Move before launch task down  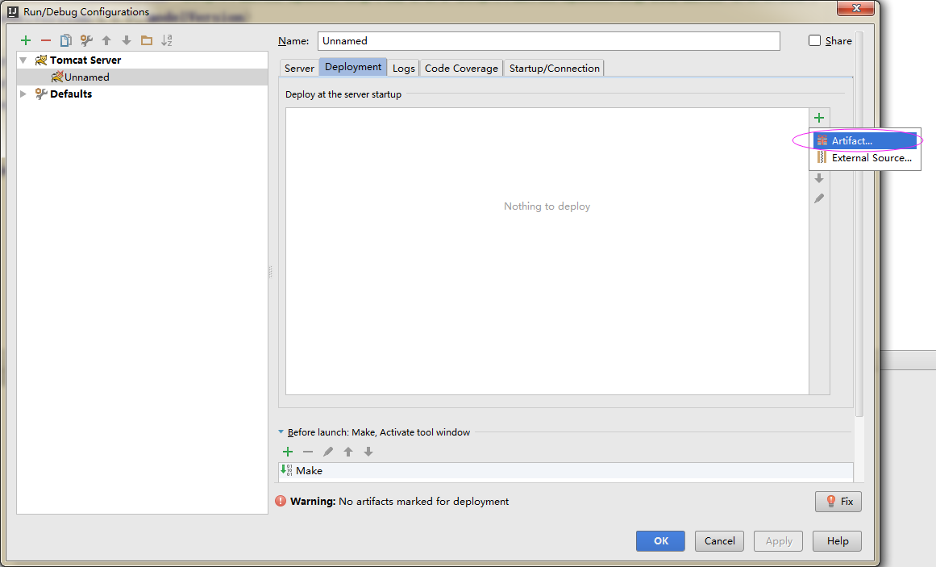pos(368,452)
